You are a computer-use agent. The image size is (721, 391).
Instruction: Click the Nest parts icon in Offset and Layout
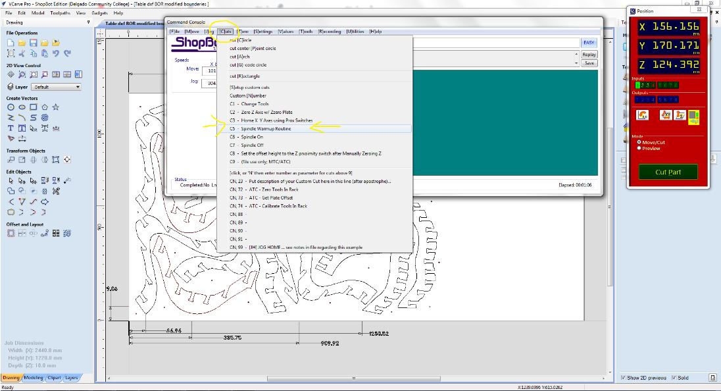67,234
